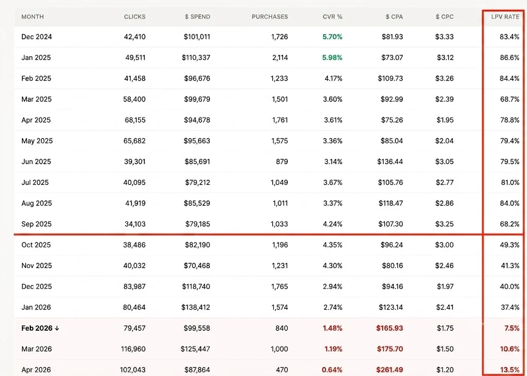Click the green 5.70% CVR value
527x376 pixels.
[332, 37]
